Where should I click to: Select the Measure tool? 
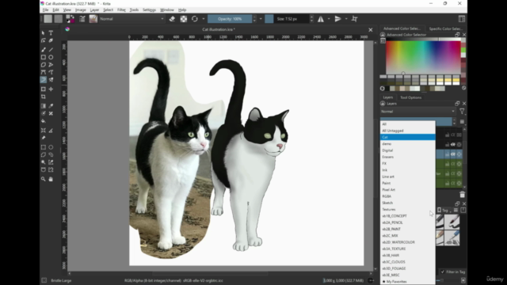pos(51,131)
